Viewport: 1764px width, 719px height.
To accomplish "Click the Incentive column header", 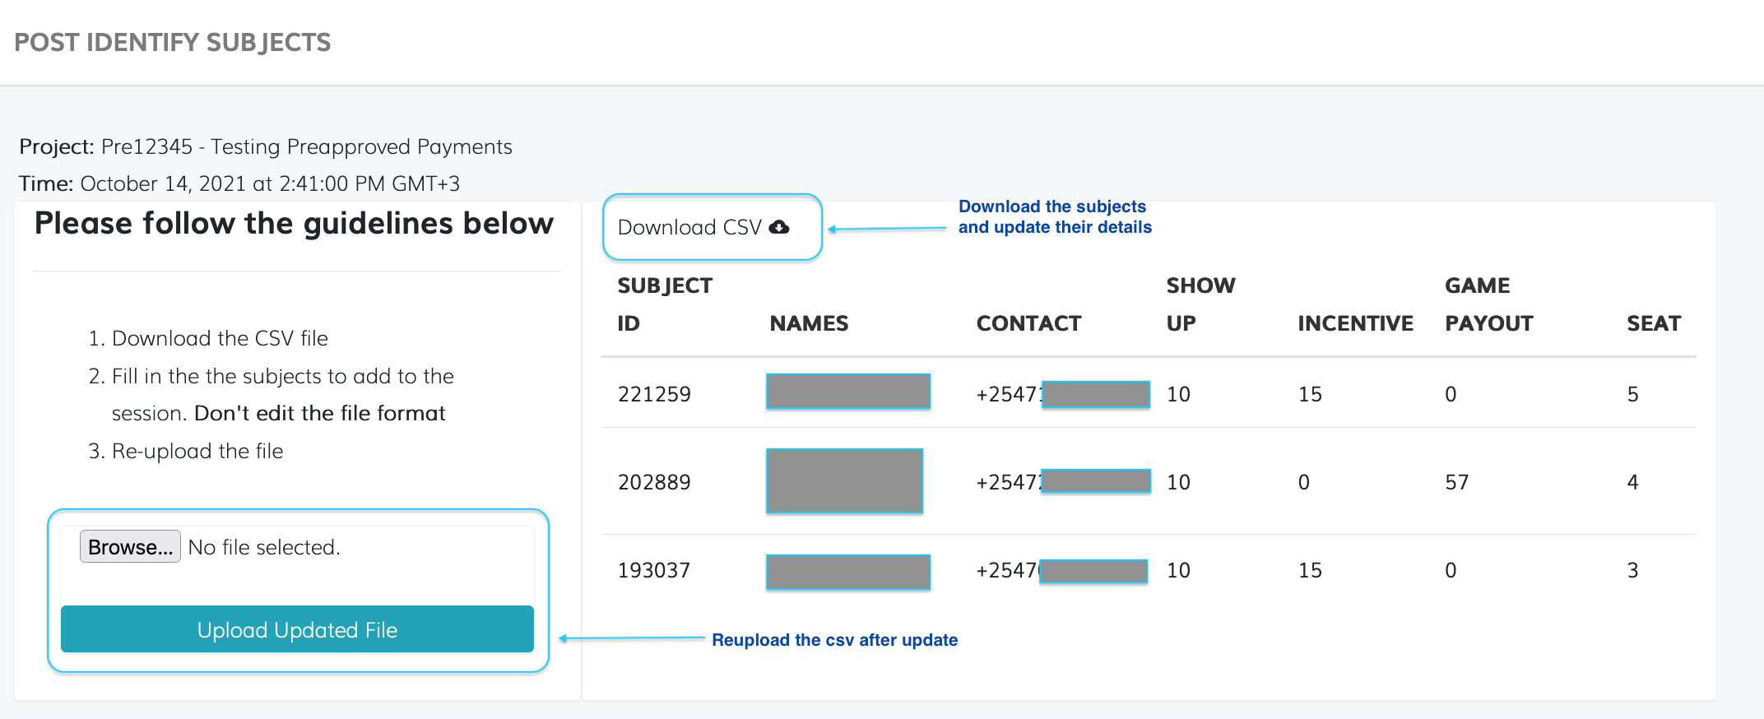I will coord(1355,323).
